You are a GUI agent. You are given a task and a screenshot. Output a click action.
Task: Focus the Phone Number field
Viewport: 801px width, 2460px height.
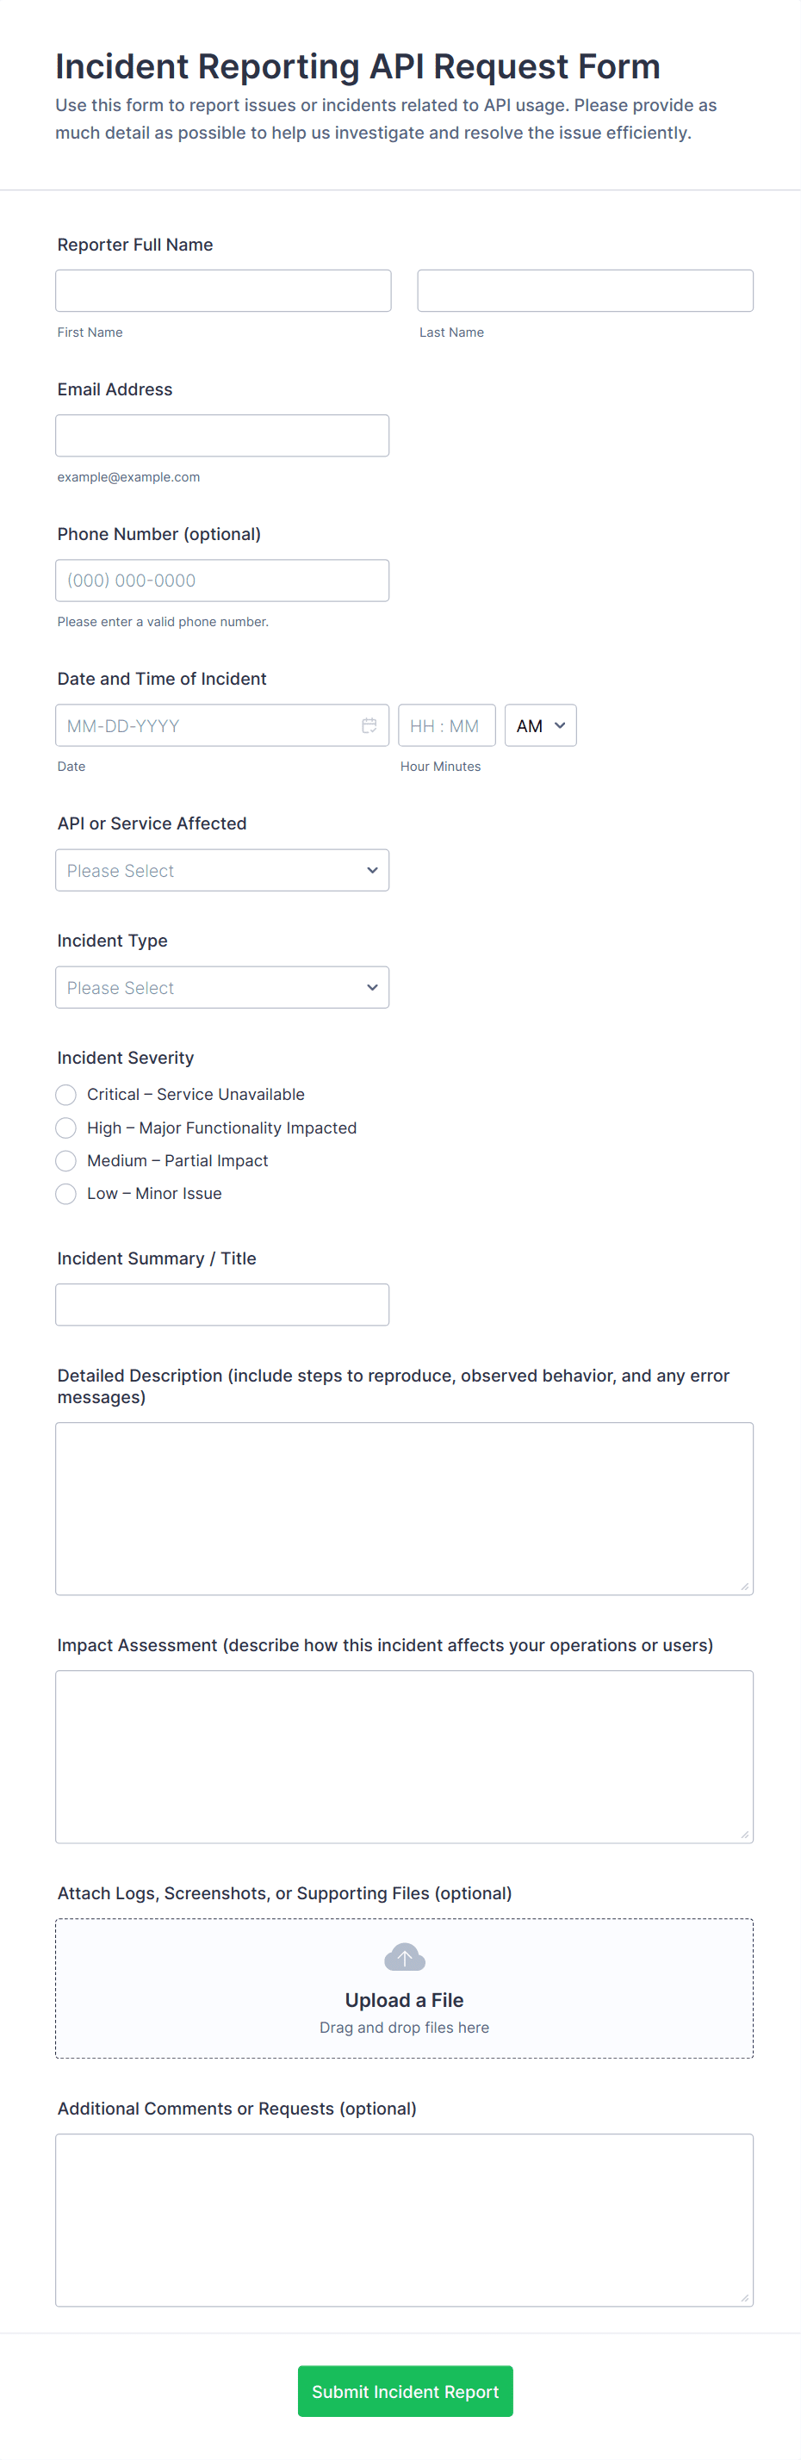221,581
